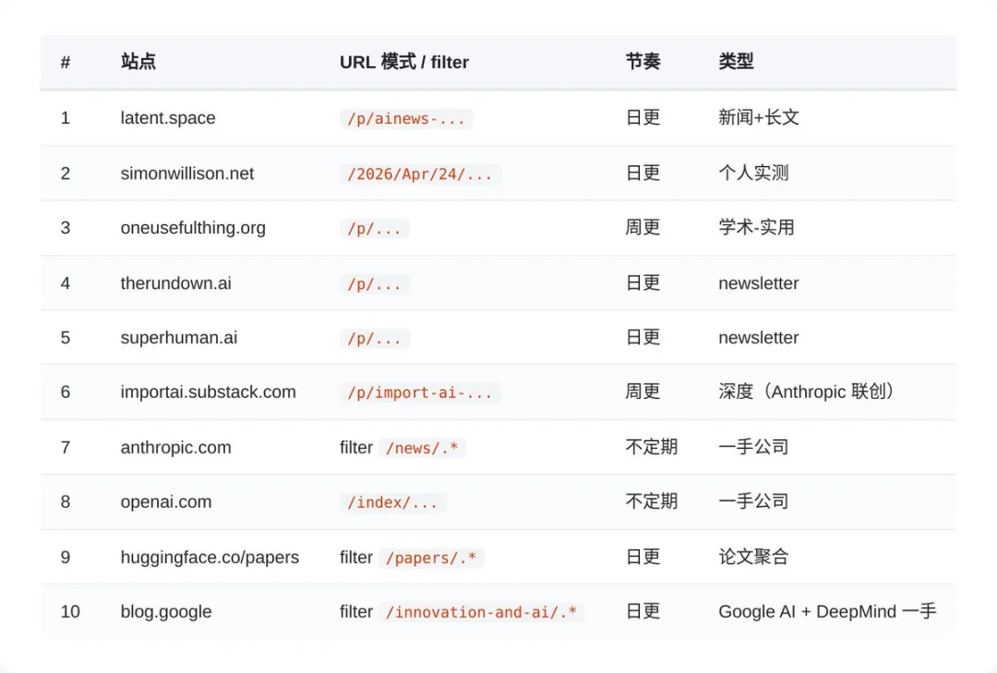Click row number 6

[x=66, y=391]
